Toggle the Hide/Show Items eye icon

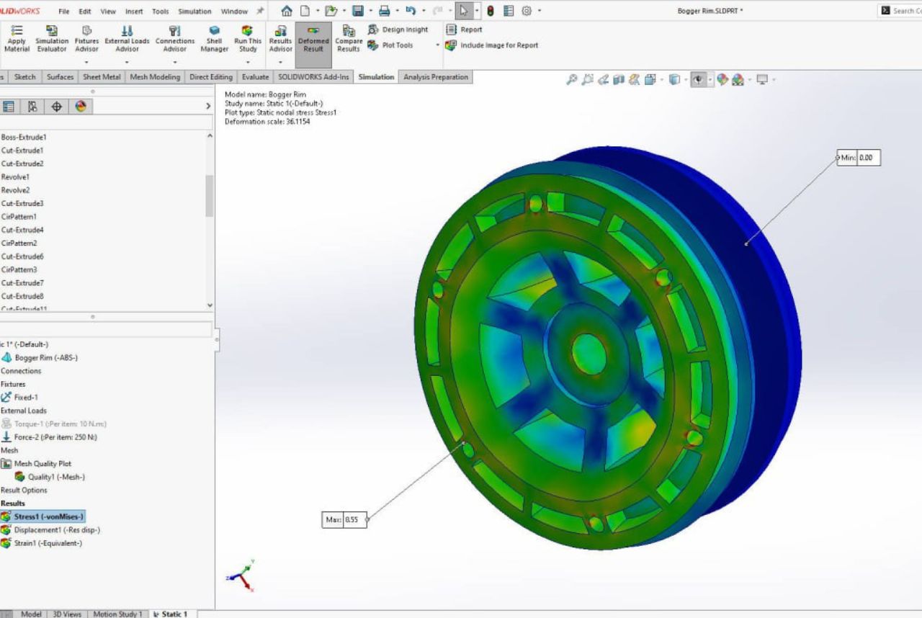pos(698,80)
